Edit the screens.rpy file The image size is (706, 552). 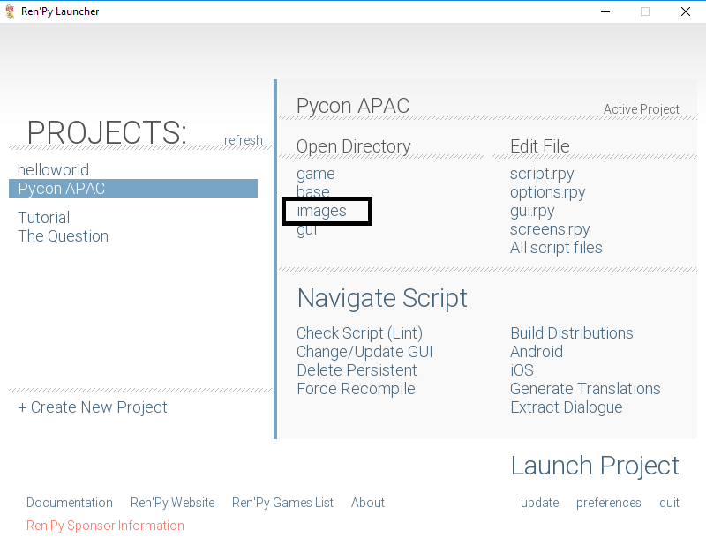click(550, 229)
